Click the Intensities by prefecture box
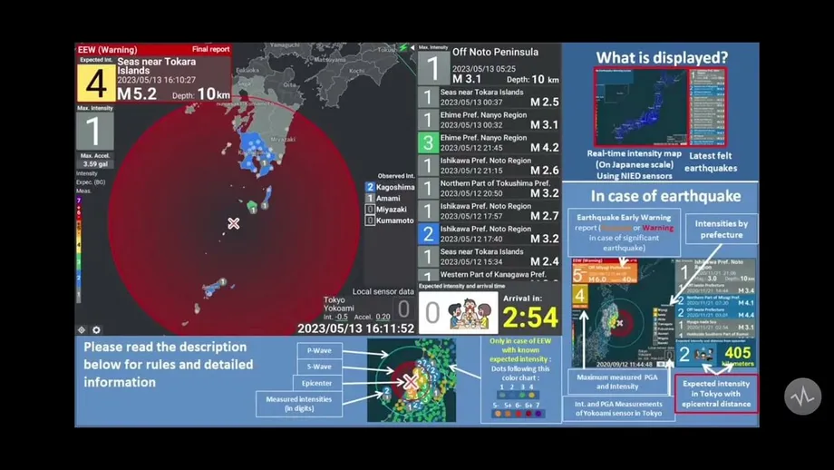834x470 pixels. point(722,229)
